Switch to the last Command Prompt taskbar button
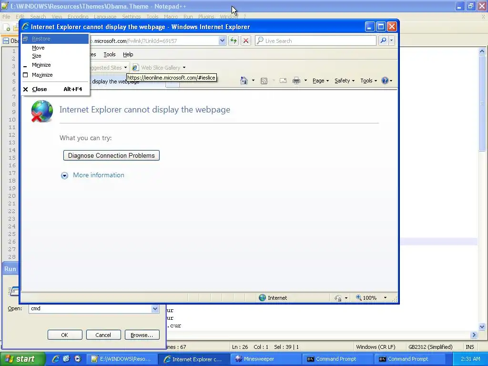The image size is (488, 366). (x=409, y=359)
